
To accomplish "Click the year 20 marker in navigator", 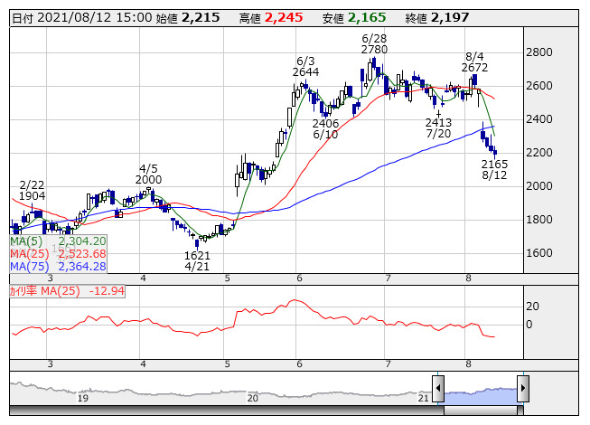I will pos(252,398).
